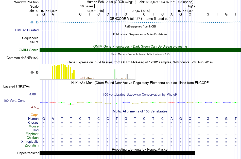Click the OMIM Genes track label
Image resolution: width=241 pixels, height=159 pixels.
coord(28,50)
